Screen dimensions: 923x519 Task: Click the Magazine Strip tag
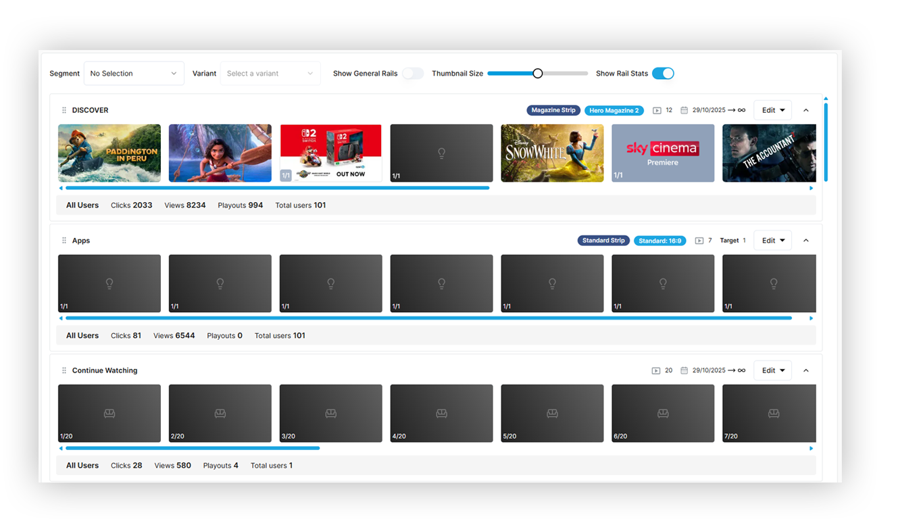pyautogui.click(x=553, y=110)
